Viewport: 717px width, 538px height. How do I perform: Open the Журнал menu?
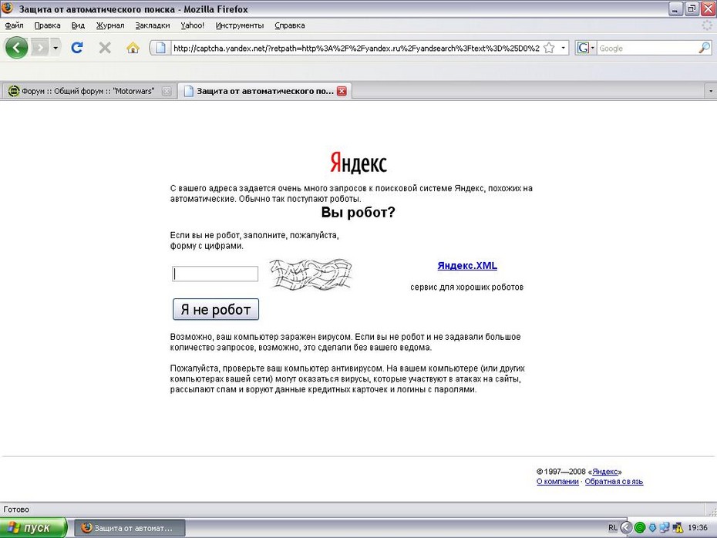pos(110,25)
